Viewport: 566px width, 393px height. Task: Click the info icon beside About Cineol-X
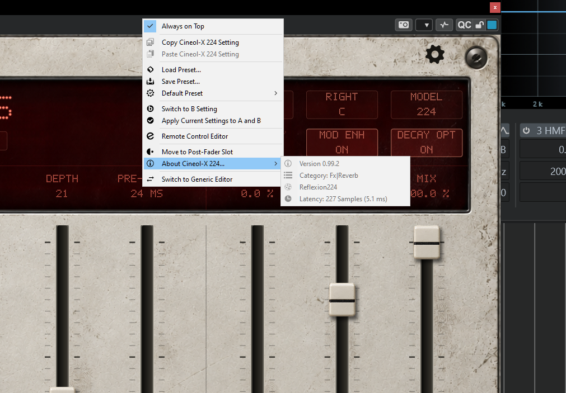coord(151,164)
